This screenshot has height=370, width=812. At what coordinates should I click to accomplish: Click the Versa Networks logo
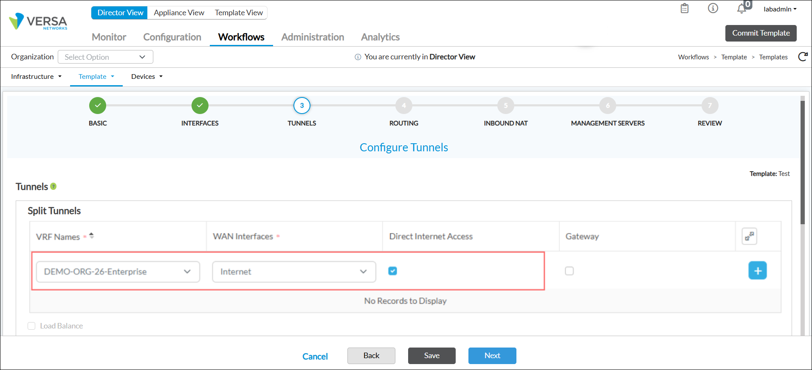coord(38,21)
